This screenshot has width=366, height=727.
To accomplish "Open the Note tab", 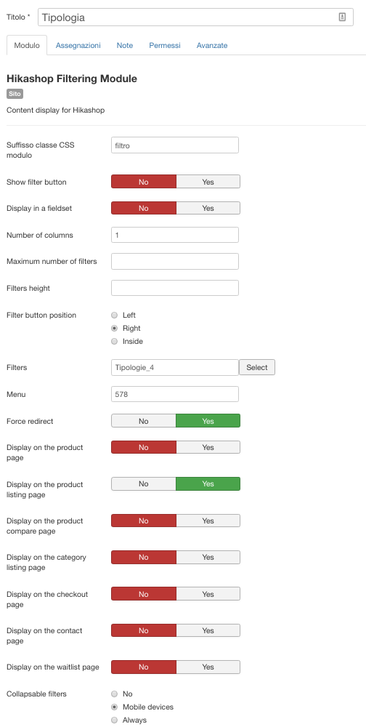I will point(125,45).
